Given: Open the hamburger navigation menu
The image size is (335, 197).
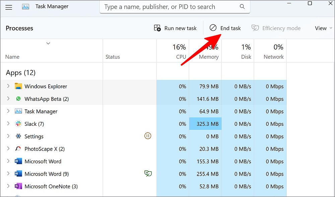Looking at the screenshot, I should 9,7.
